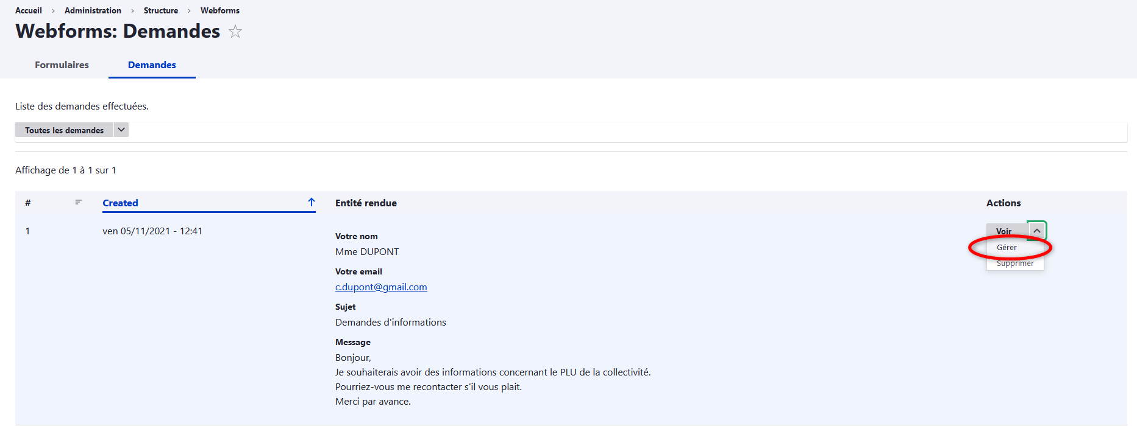Image resolution: width=1137 pixels, height=426 pixels.
Task: Select the Demandes tab
Action: coord(152,65)
